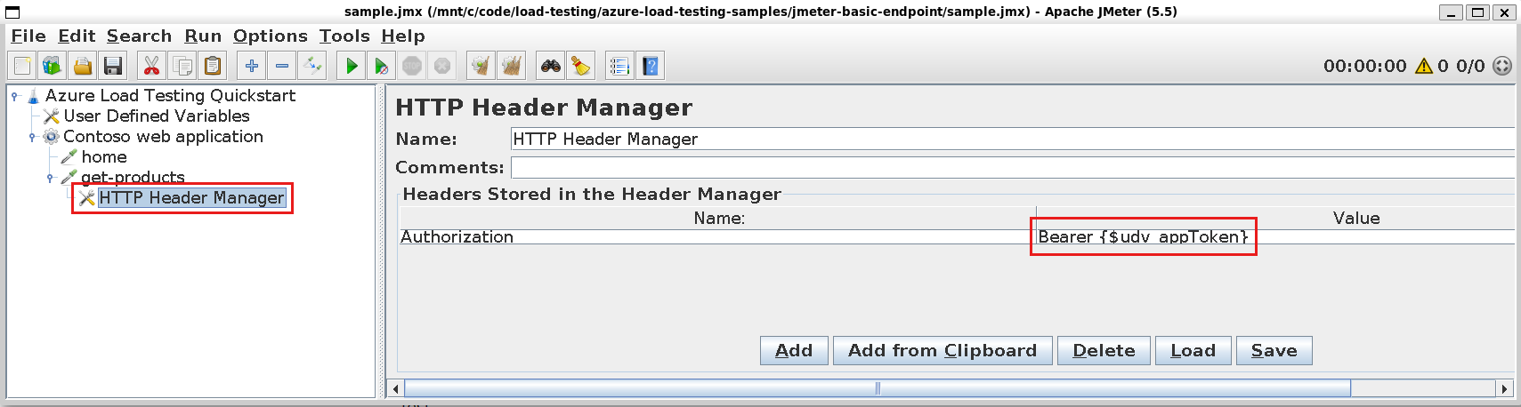
Task: Collapse the get-products tree node
Action: [x=50, y=178]
